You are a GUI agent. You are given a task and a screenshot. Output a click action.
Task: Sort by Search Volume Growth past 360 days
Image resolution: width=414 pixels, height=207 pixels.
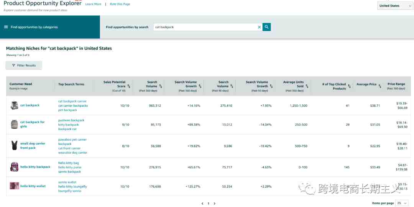click(x=200, y=86)
